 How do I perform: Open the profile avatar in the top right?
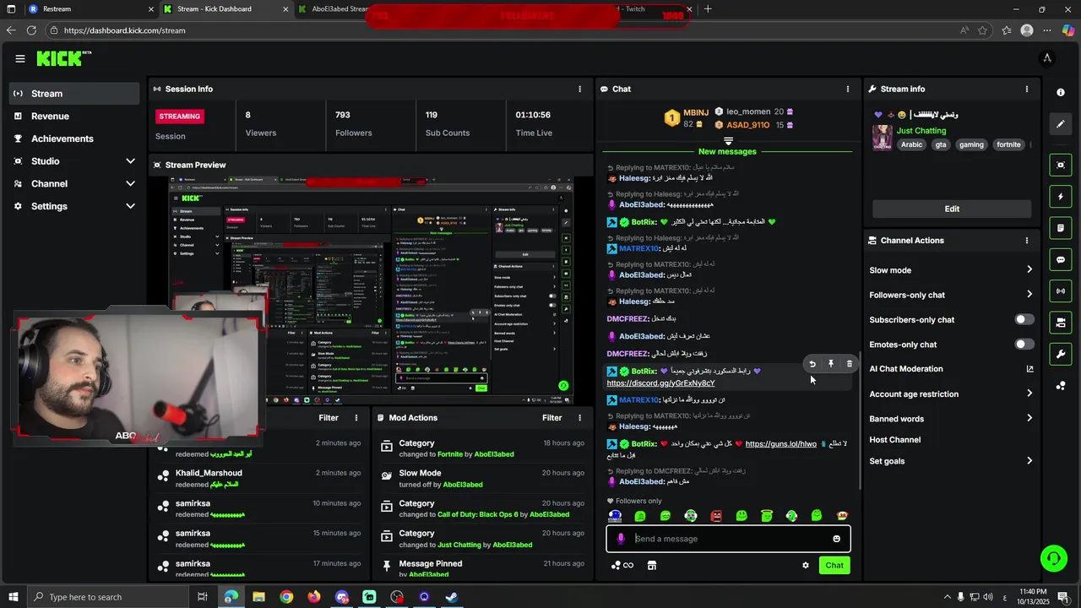(1046, 58)
